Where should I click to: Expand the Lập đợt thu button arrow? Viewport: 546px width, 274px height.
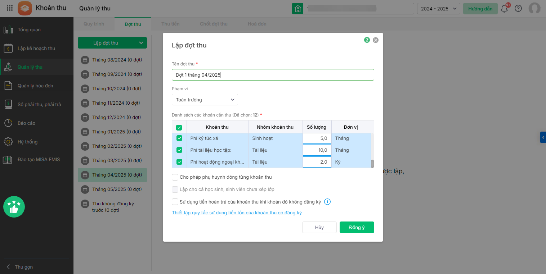coord(140,43)
